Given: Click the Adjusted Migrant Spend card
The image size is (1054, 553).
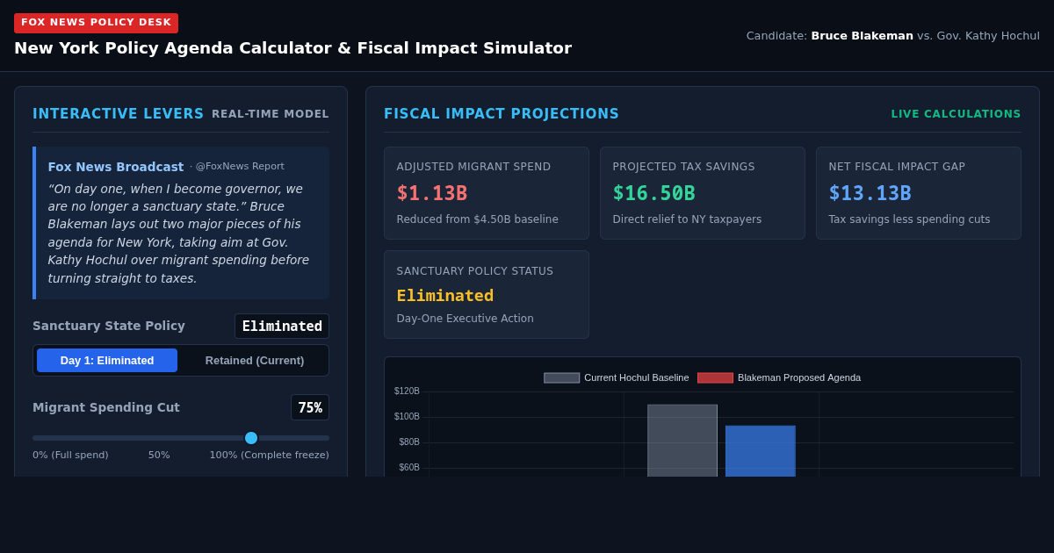Looking at the screenshot, I should (x=487, y=193).
